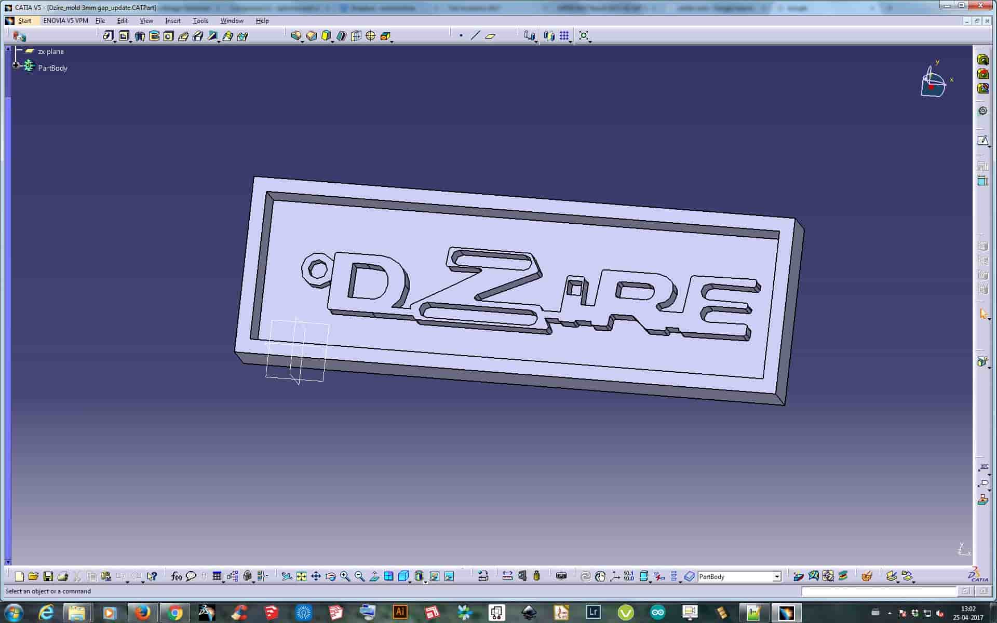997x623 pixels.
Task: Open the Help menu
Action: [x=262, y=21]
